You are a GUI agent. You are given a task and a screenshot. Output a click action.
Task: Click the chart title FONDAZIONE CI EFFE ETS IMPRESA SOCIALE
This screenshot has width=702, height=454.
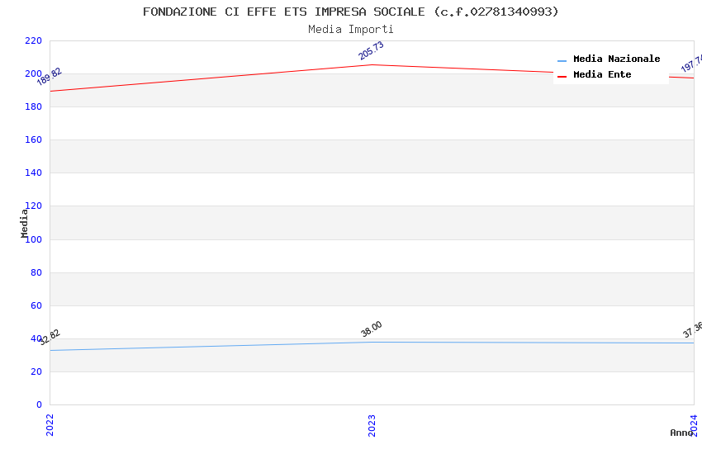[350, 12]
